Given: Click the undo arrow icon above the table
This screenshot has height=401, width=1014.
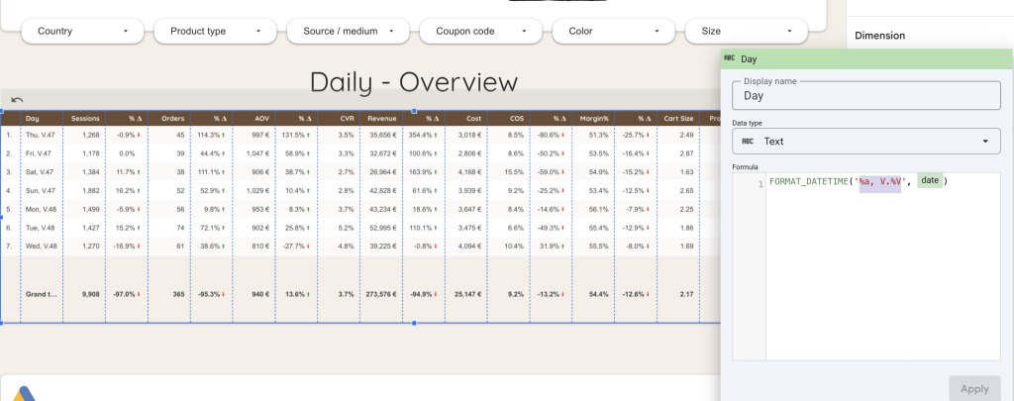Looking at the screenshot, I should pyautogui.click(x=17, y=100).
